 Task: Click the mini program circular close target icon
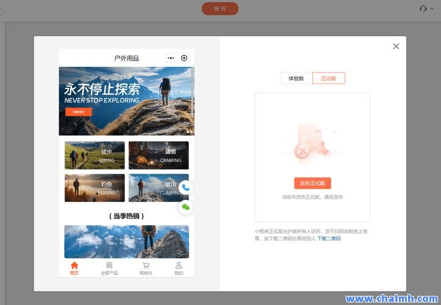click(x=184, y=58)
